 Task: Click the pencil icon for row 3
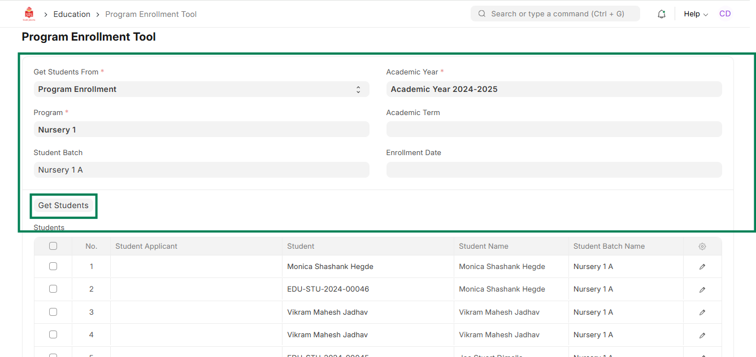click(x=702, y=312)
